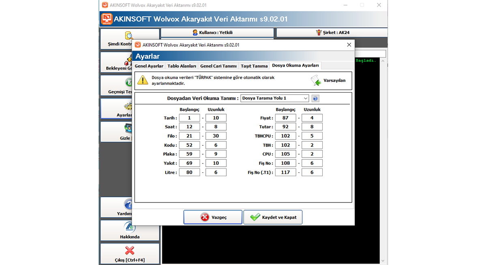The image size is (487, 265).
Task: Click the Tarih Başlangıç input field
Action: (190, 118)
